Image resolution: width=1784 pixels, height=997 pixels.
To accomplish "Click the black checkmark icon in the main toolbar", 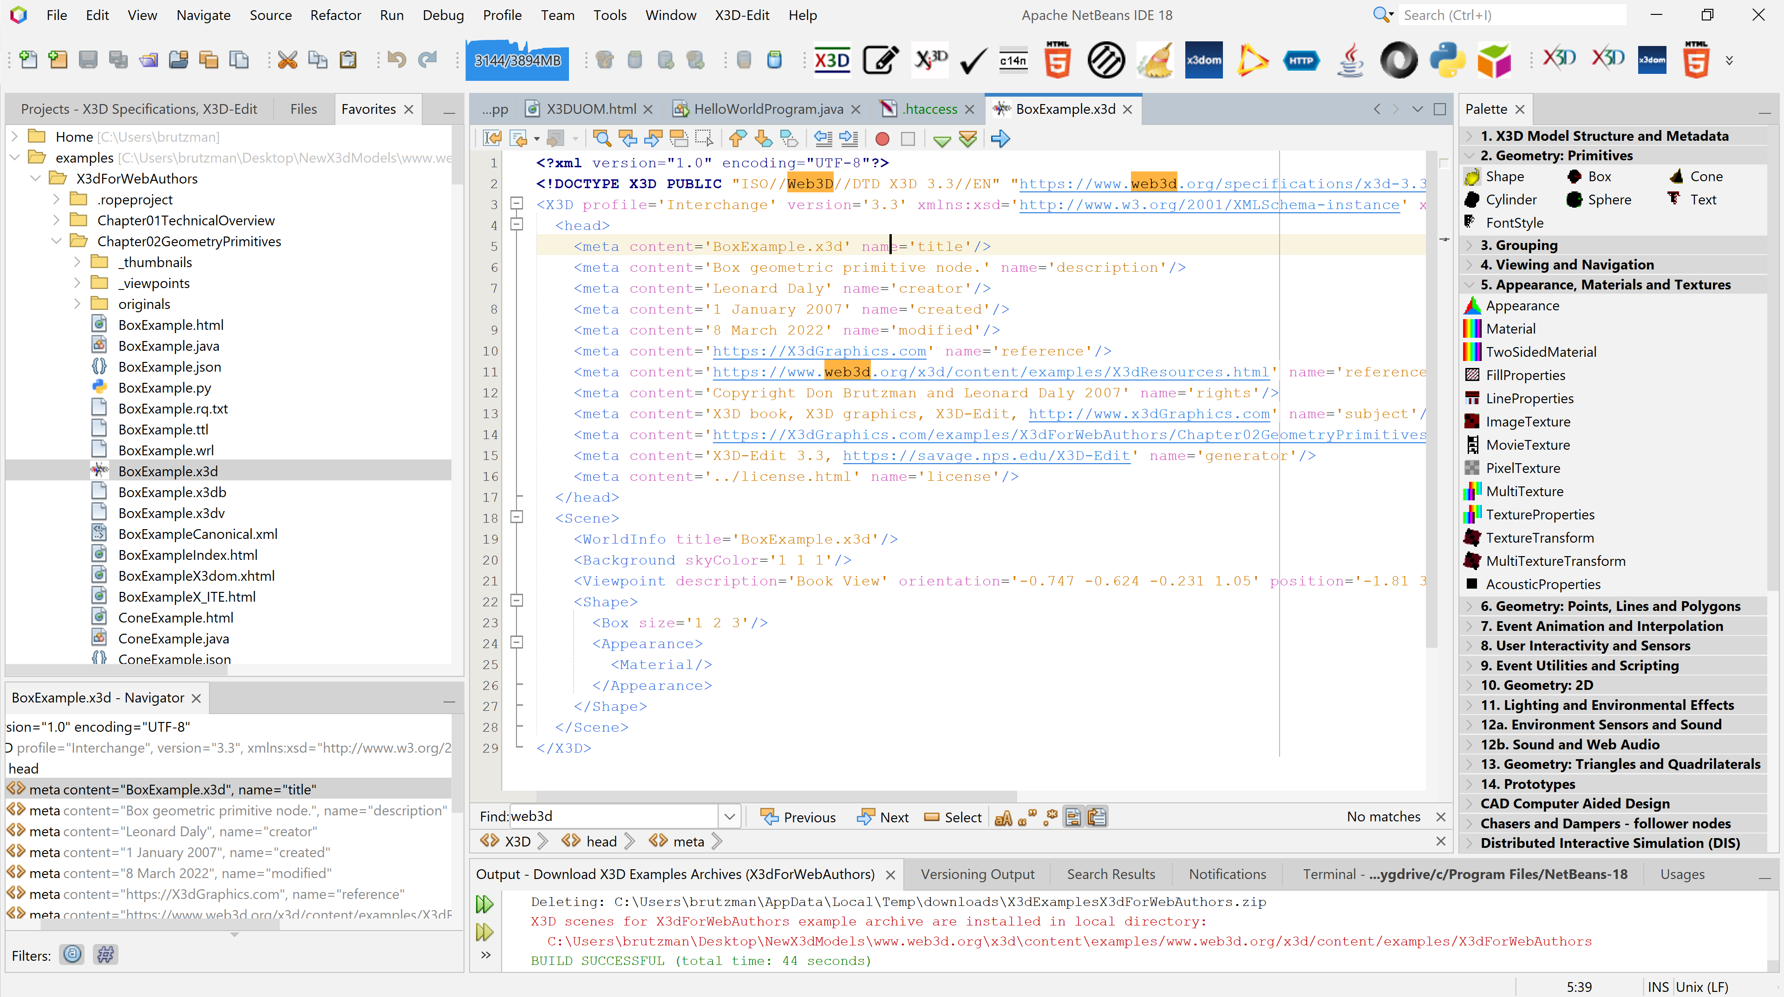I will click(973, 61).
